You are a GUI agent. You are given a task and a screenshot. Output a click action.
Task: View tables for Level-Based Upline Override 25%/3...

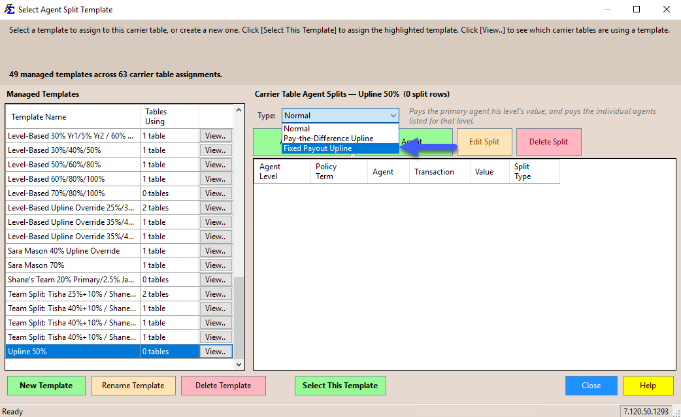216,208
